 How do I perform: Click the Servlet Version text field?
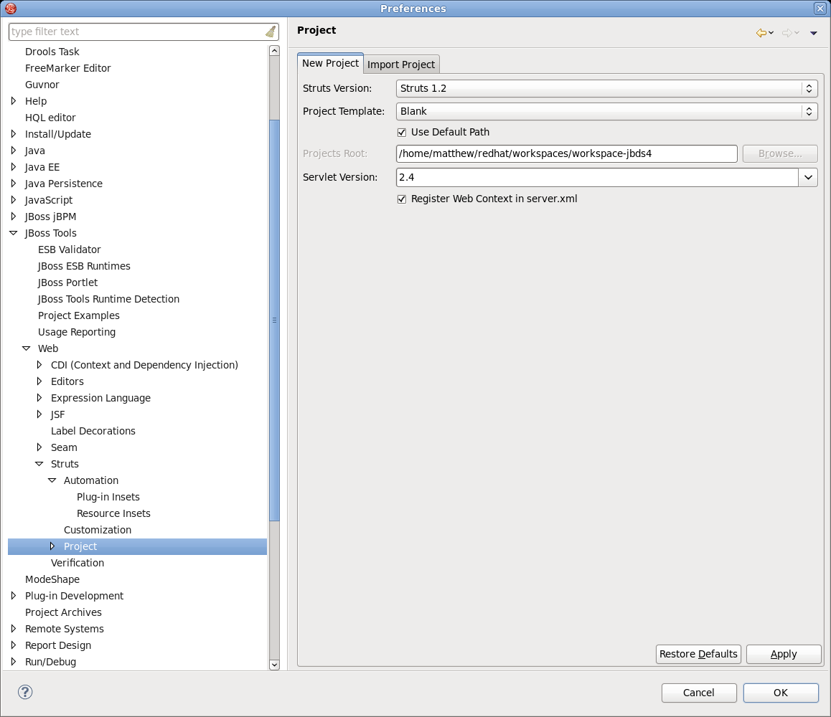(597, 177)
